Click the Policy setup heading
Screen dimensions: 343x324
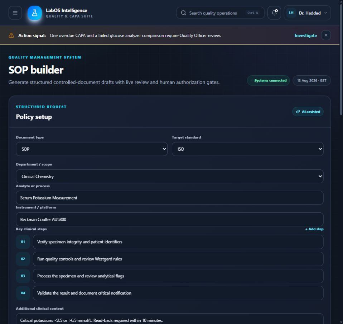pyautogui.click(x=34, y=117)
